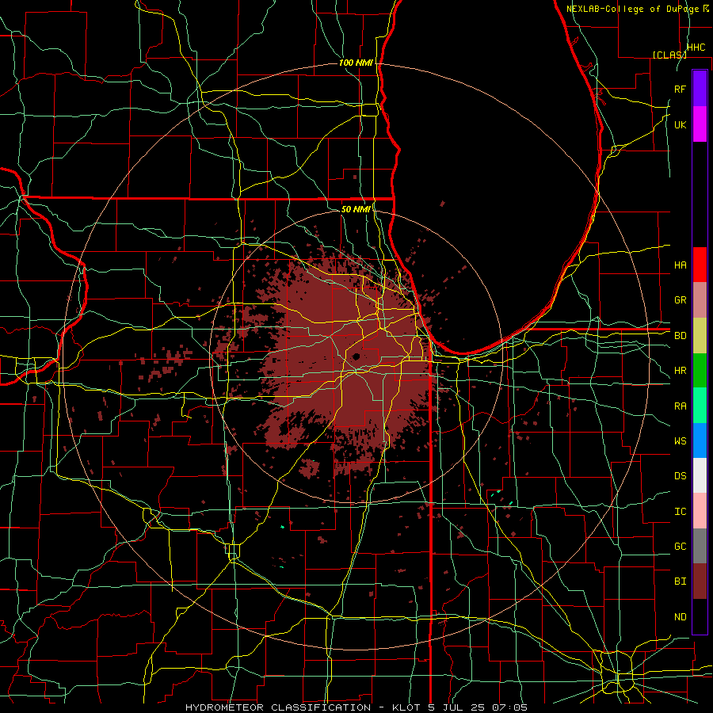Click the RF purple legend swatch
The height and width of the screenshot is (713, 713).
700,88
